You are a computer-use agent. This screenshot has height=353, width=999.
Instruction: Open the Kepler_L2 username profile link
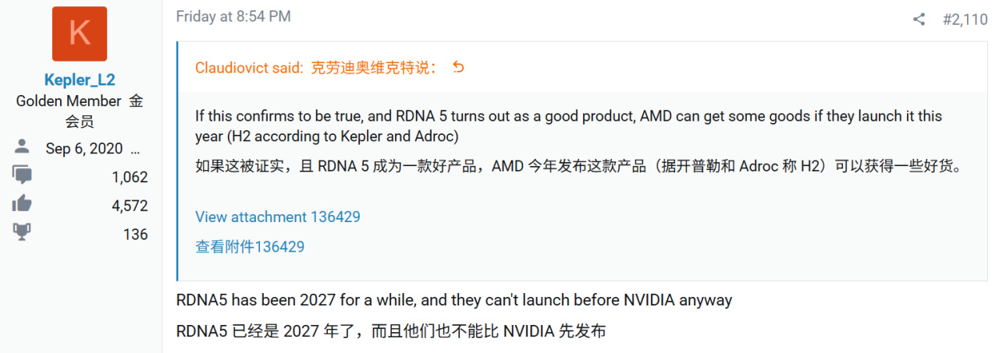point(80,79)
